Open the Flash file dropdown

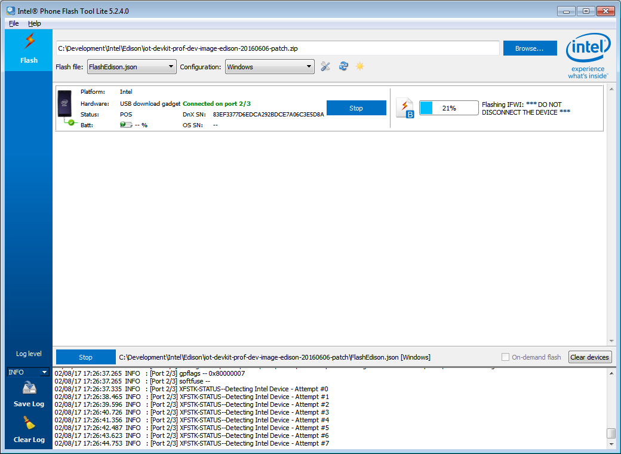[x=131, y=67]
